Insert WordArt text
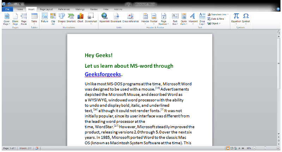The image size is (282, 152). click(x=193, y=19)
